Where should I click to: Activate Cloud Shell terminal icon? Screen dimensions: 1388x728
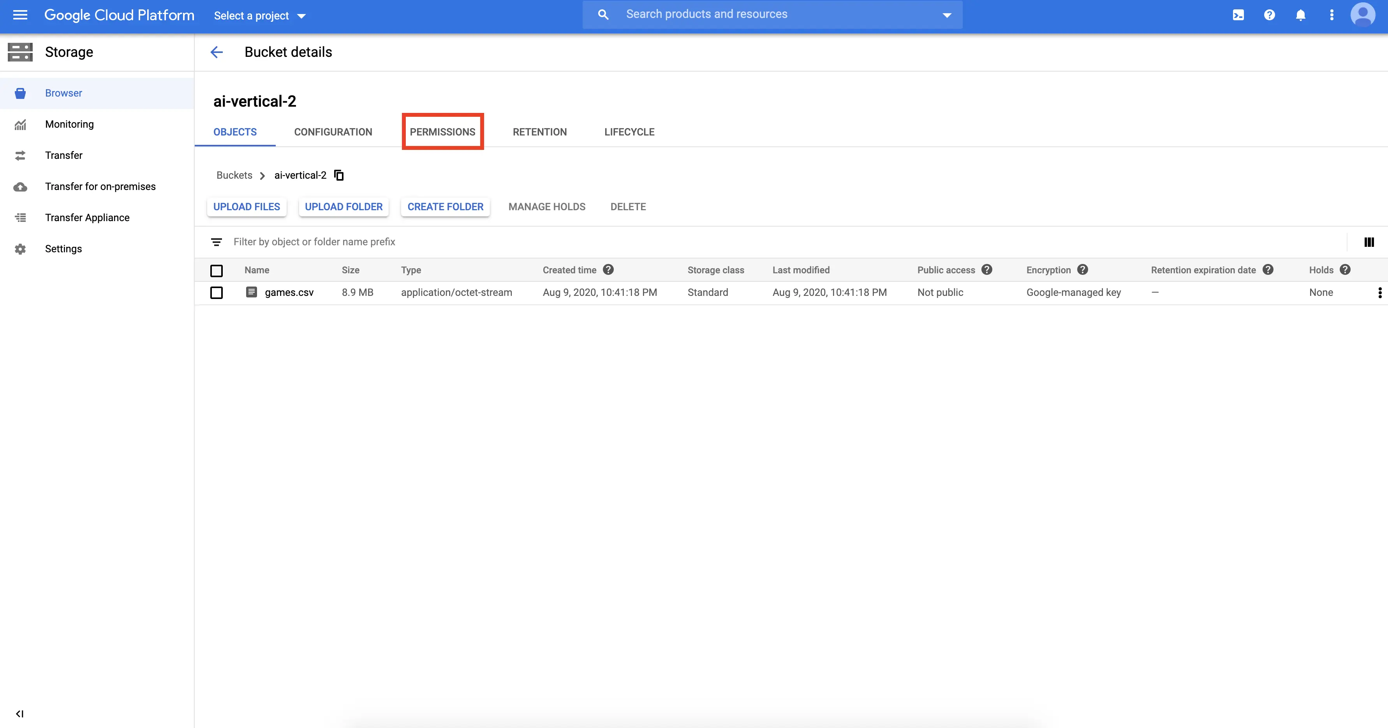coord(1238,15)
